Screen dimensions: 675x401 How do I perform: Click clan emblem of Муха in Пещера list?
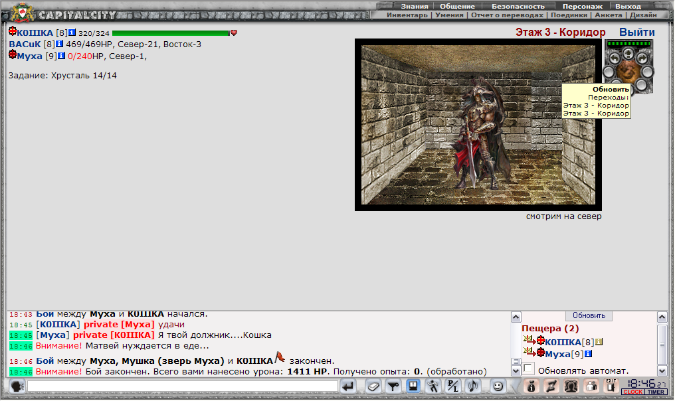tap(541, 353)
